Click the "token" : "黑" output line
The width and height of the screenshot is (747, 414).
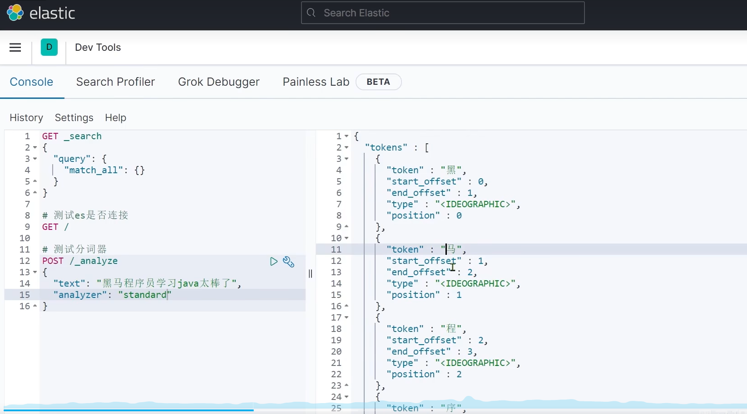coord(426,170)
